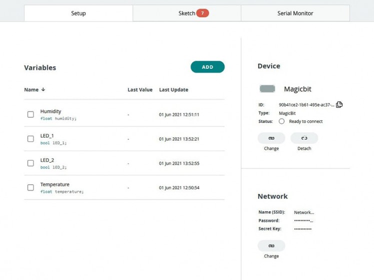
Task: Click the Change device link icon
Action: (x=271, y=138)
